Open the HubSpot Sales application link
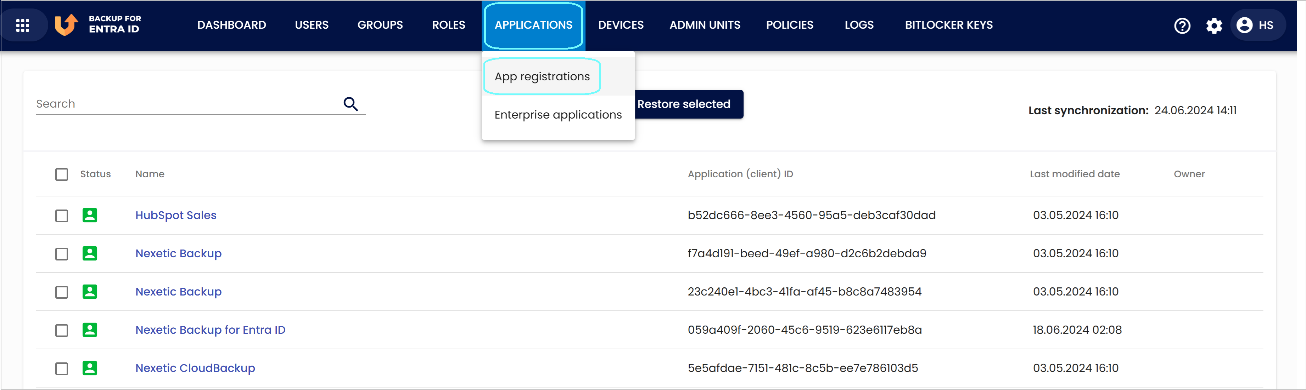Viewport: 1306px width, 390px height. click(176, 215)
